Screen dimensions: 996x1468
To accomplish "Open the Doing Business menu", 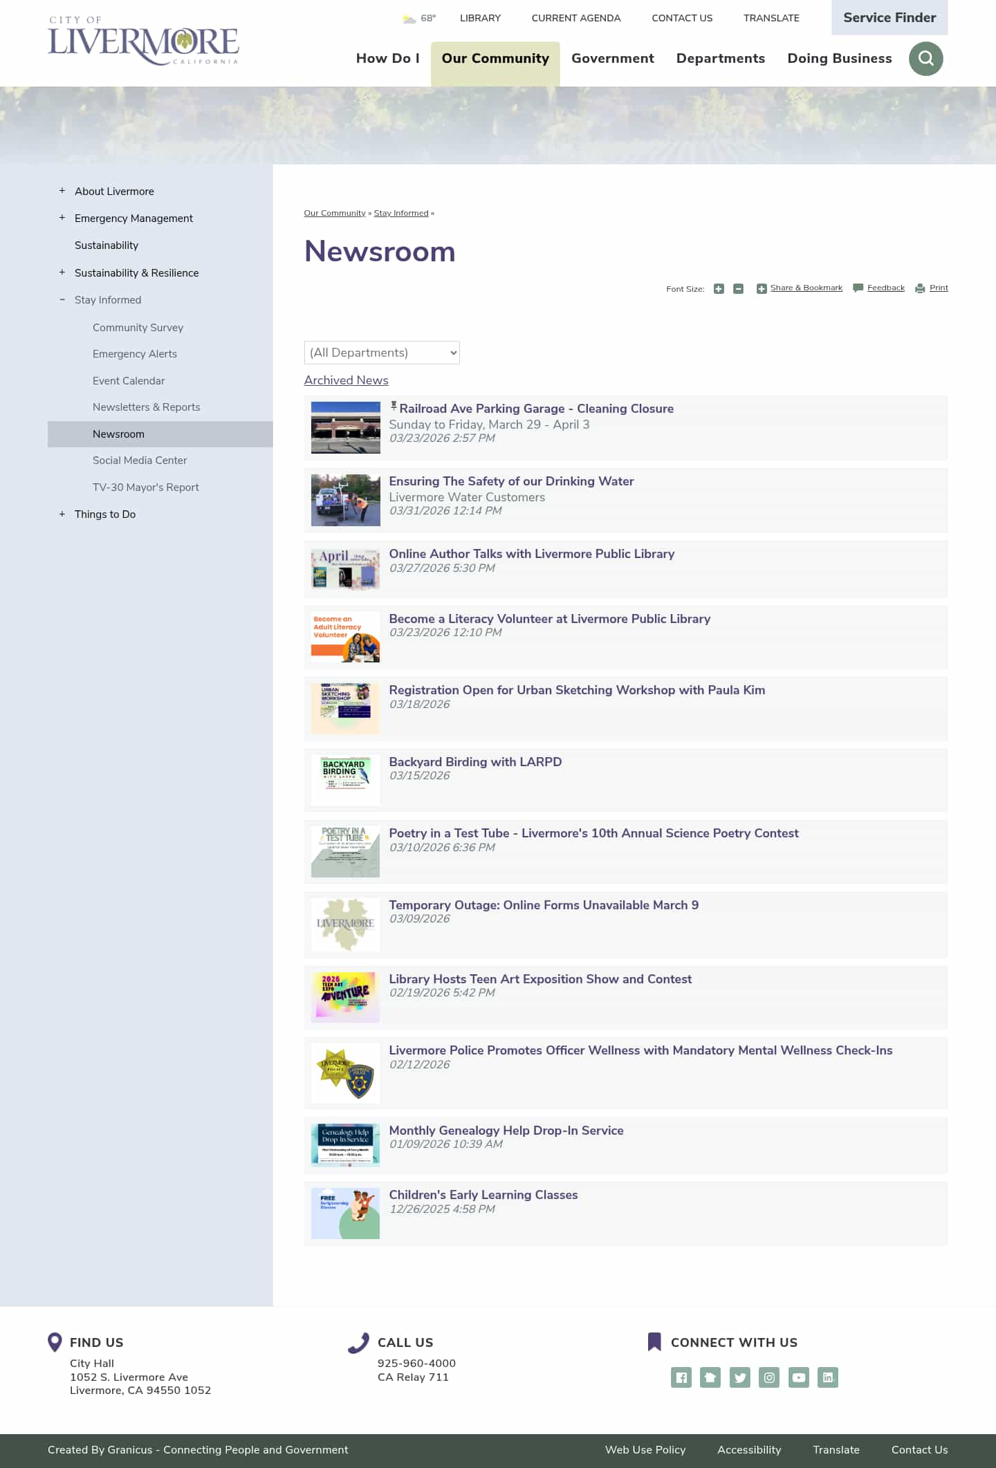I will point(840,59).
